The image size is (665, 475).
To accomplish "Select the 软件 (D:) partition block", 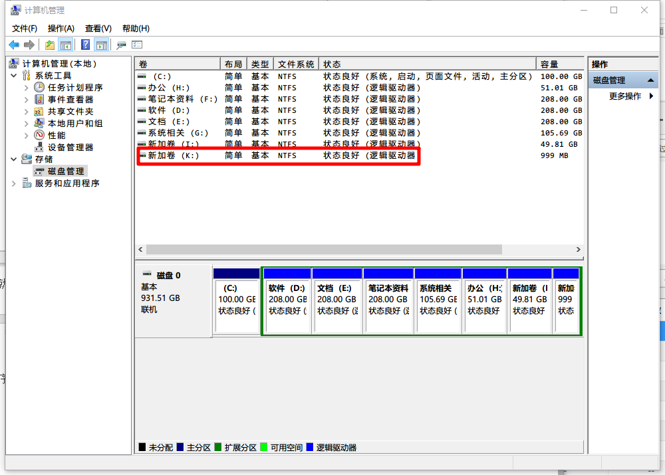I will [287, 306].
